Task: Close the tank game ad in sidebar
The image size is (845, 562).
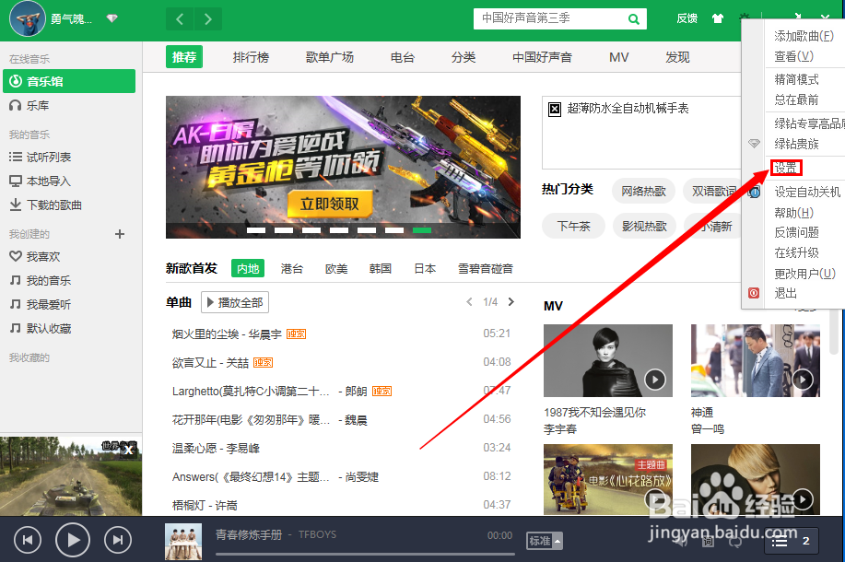Action: tap(128, 450)
